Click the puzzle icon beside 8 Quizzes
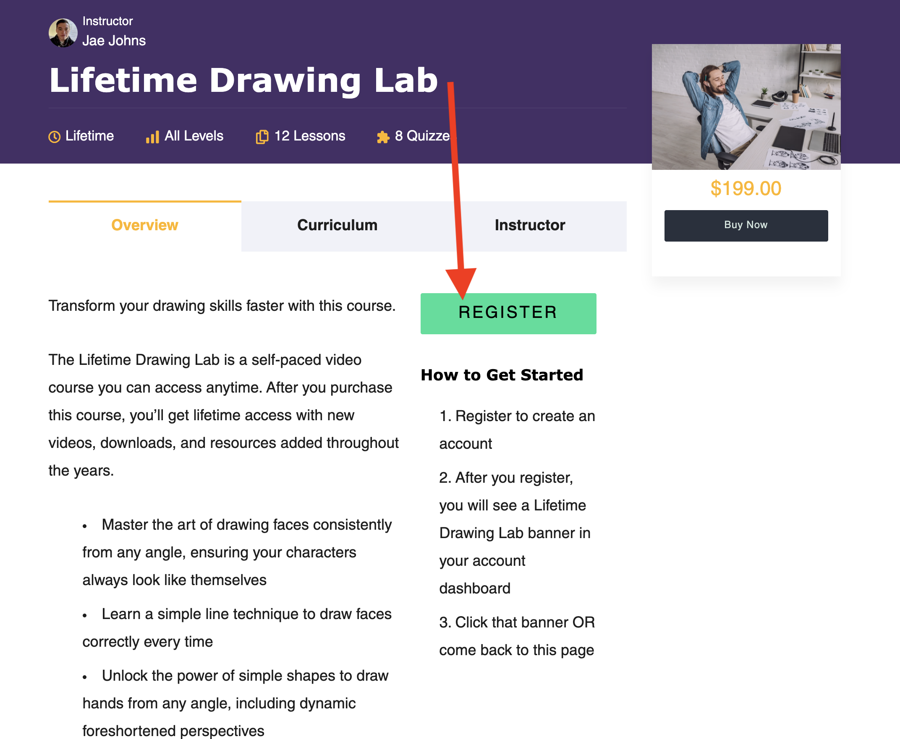Screen dimensions: 900x739 point(383,136)
